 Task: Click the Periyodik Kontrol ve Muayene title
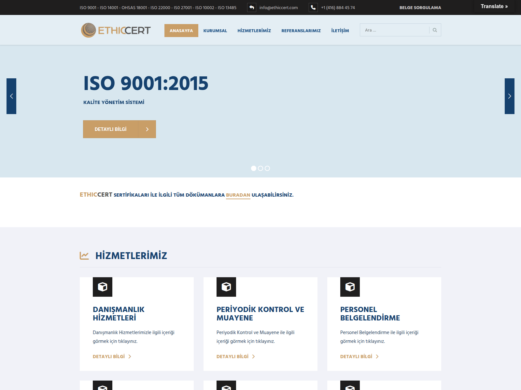260,314
